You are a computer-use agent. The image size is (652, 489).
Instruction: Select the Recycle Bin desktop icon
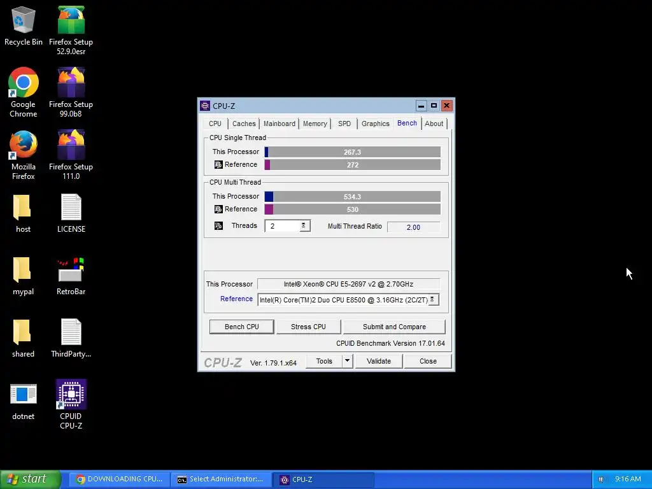[24, 25]
